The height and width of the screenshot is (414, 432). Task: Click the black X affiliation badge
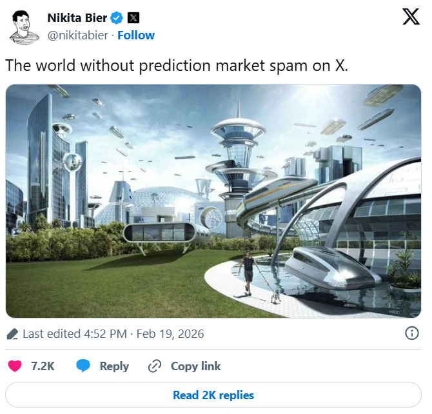tap(133, 17)
